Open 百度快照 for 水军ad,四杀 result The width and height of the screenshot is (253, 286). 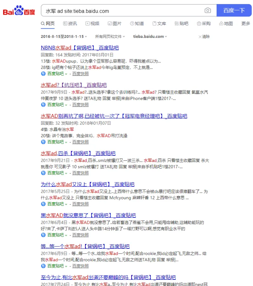(x=80, y=173)
